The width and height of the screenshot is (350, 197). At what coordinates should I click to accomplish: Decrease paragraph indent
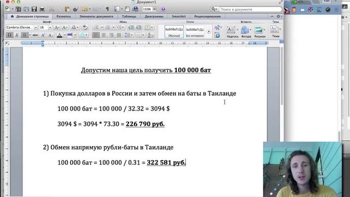[131, 27]
